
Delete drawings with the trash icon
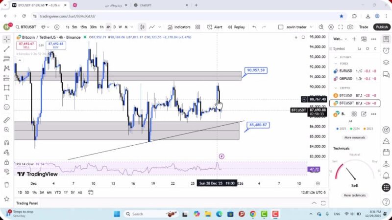pyautogui.click(x=6, y=184)
